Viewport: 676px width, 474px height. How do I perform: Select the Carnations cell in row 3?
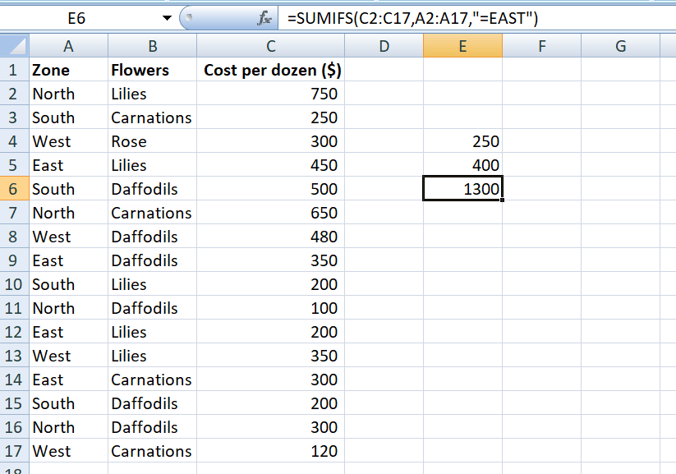[x=152, y=117]
